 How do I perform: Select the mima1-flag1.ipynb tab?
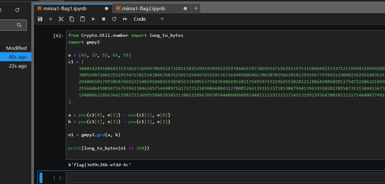(x=65, y=8)
